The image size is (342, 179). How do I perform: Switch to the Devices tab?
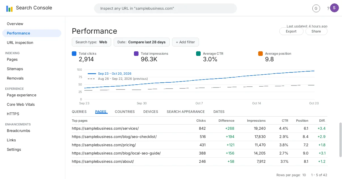click(151, 112)
